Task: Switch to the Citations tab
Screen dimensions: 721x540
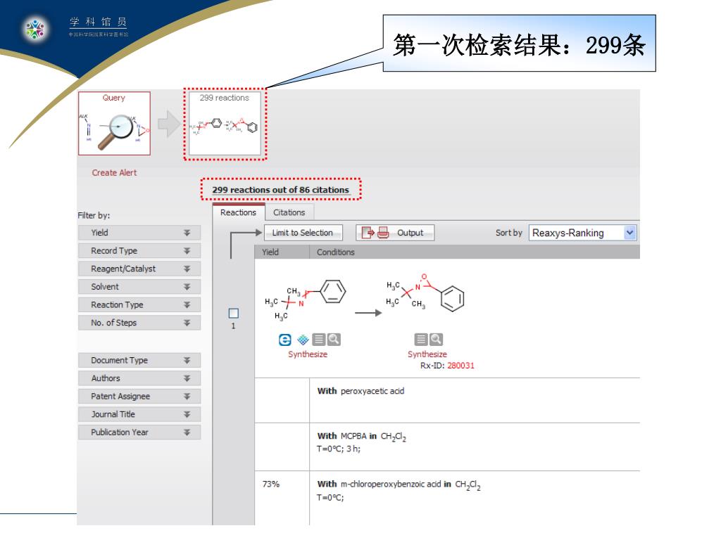Action: pos(289,212)
